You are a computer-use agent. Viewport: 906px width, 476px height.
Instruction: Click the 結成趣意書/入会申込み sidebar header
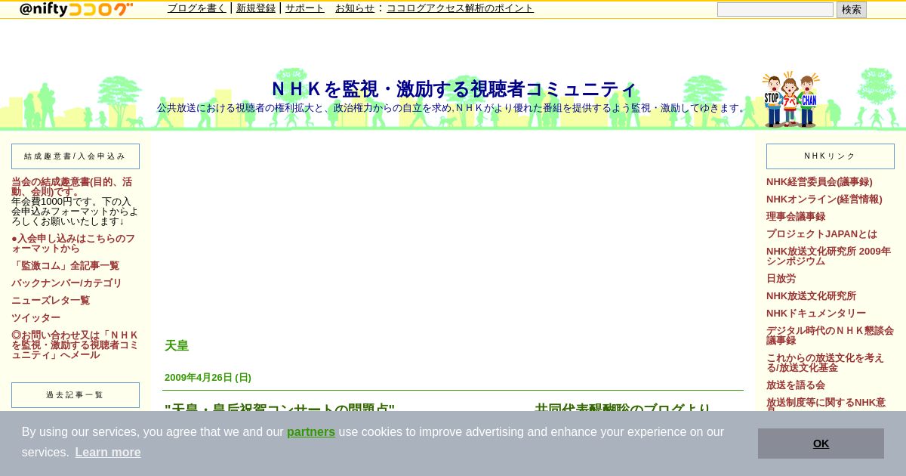click(75, 156)
